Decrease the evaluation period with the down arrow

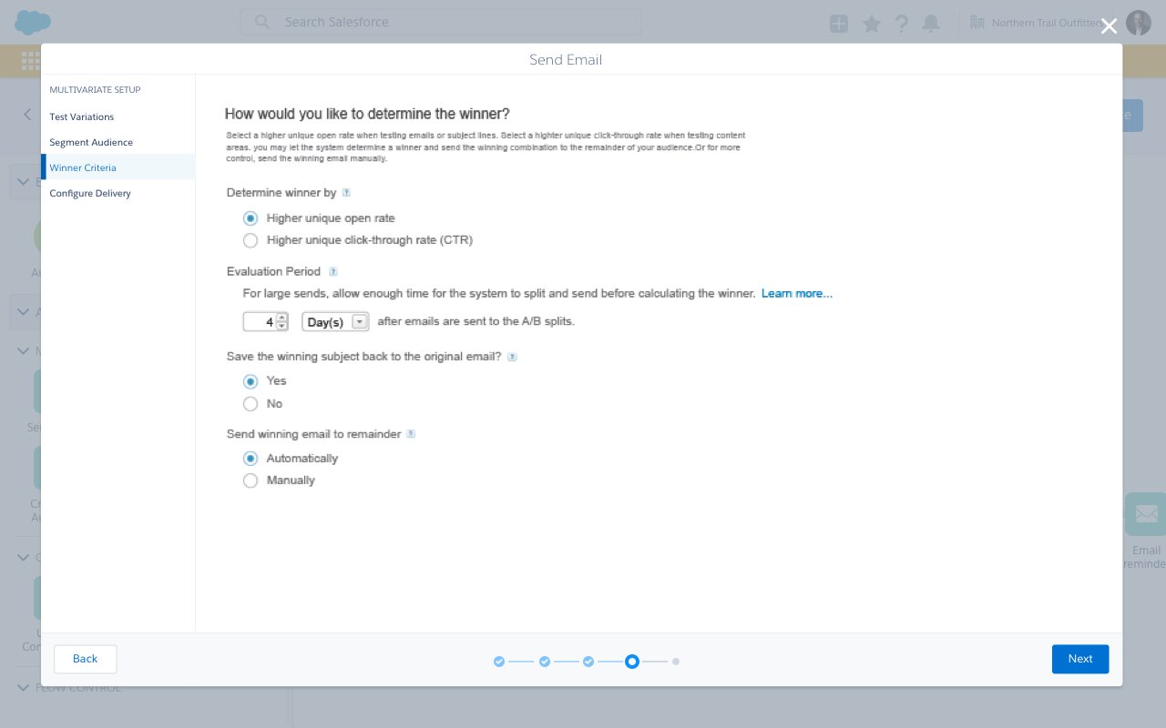281,326
